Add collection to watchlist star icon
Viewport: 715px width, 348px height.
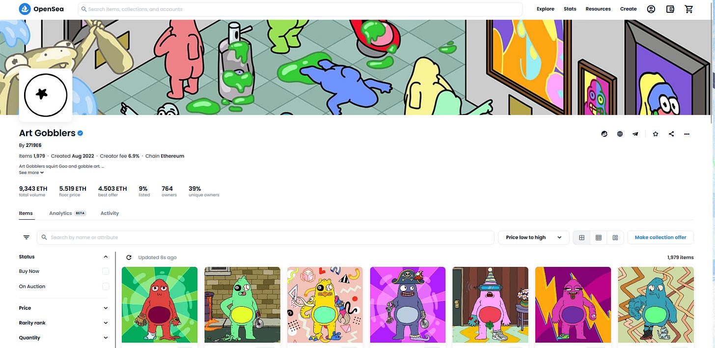click(x=656, y=134)
